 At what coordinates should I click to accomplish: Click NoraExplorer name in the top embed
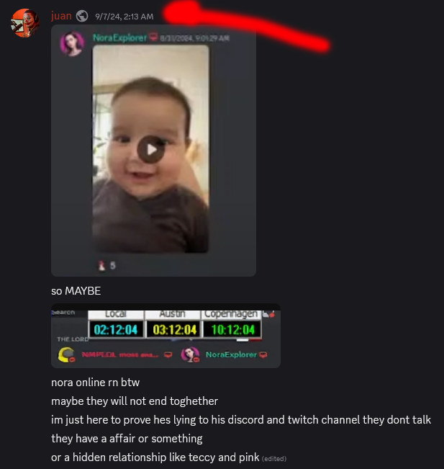119,37
